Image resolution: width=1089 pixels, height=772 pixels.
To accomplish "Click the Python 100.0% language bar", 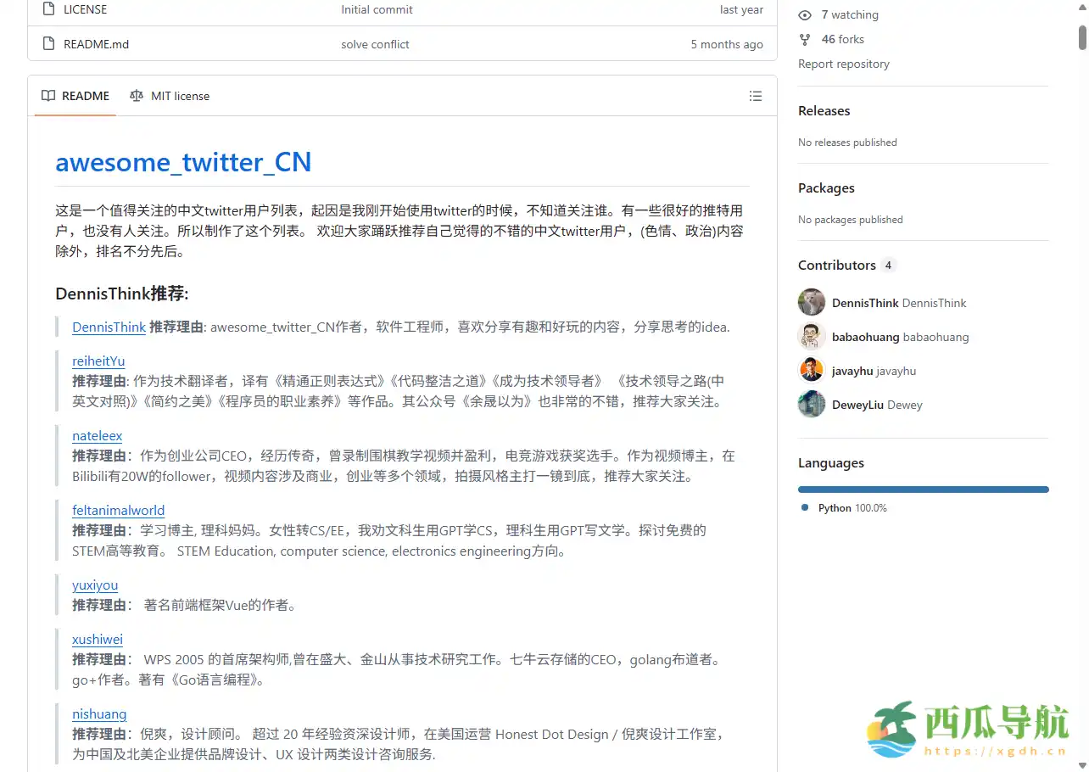I will coord(923,489).
